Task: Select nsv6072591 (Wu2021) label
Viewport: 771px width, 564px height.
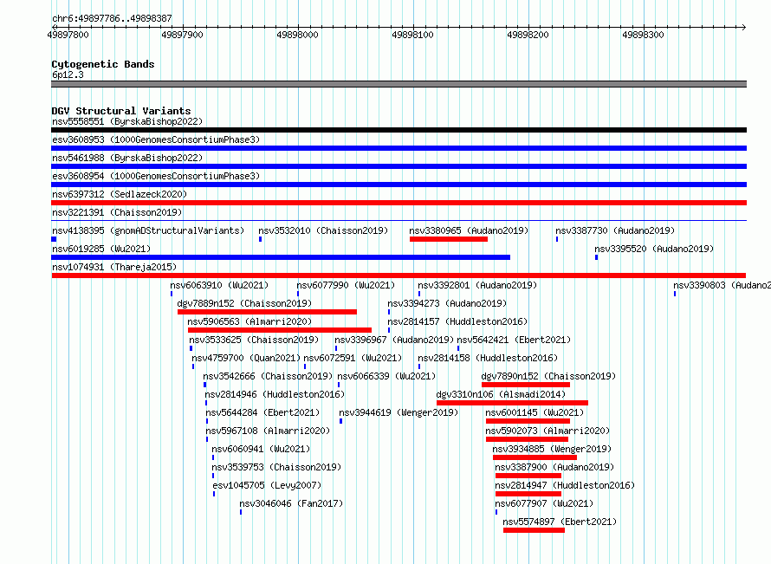Action: click(x=353, y=358)
